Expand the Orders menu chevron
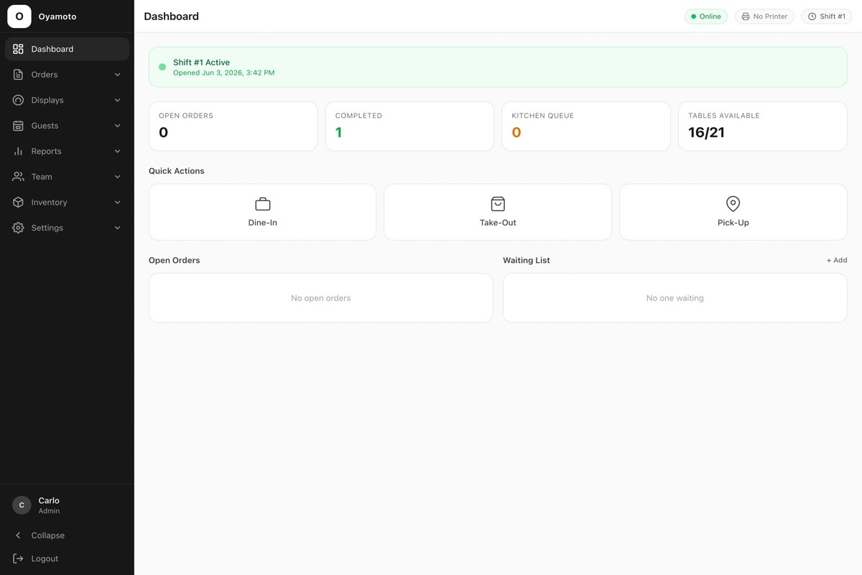This screenshot has width=862, height=575. [x=118, y=75]
